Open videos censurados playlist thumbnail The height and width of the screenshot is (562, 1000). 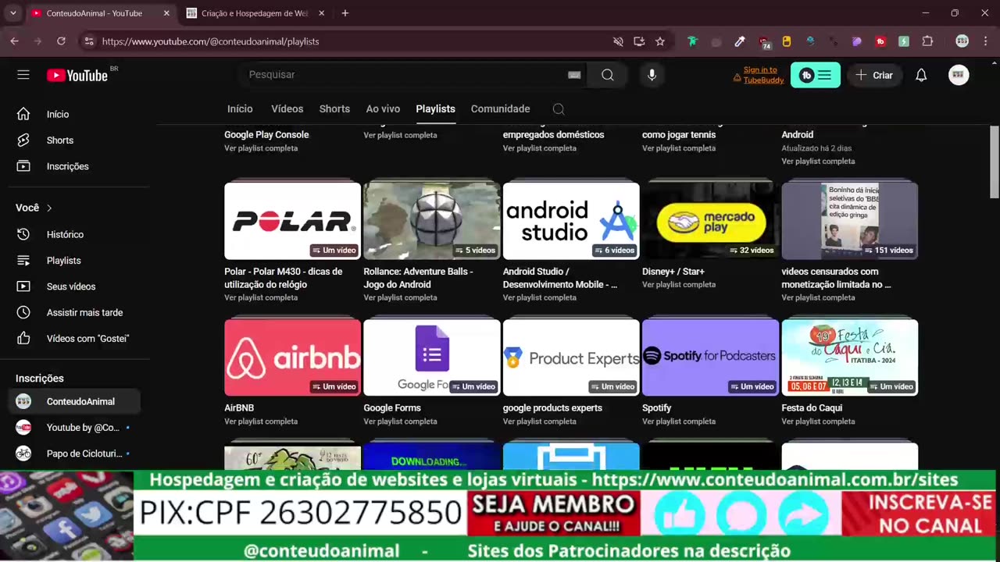pyautogui.click(x=849, y=221)
